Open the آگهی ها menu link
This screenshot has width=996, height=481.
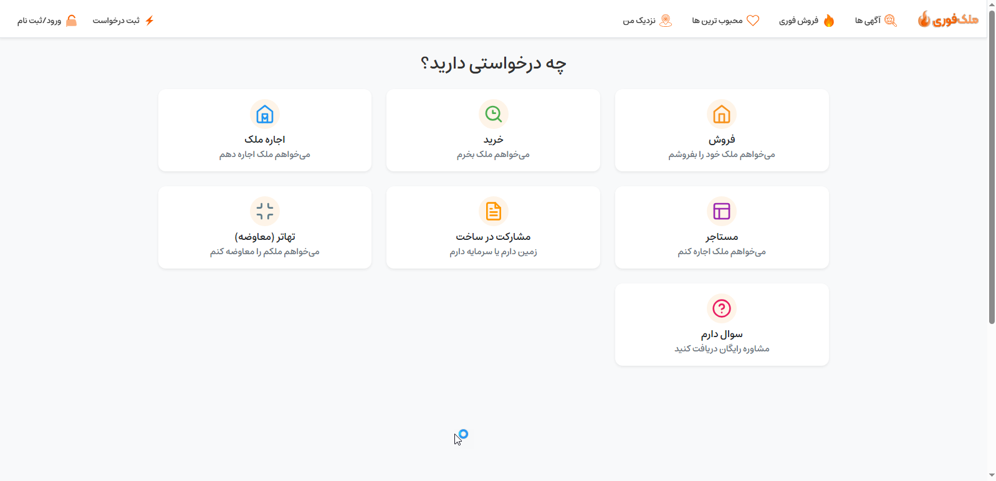868,21
